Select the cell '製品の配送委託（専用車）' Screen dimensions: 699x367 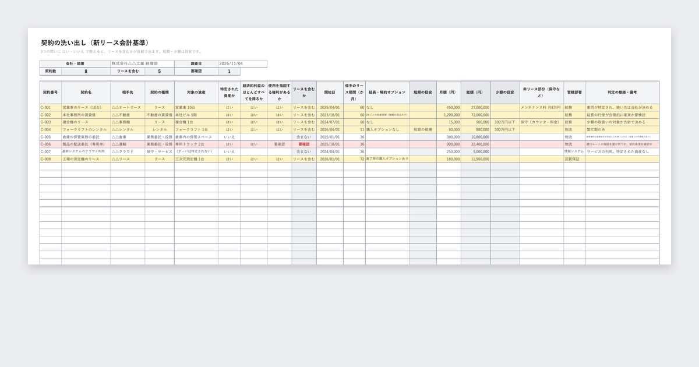(x=86, y=144)
